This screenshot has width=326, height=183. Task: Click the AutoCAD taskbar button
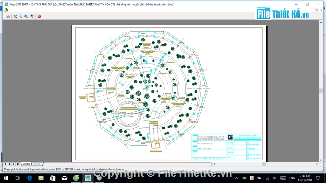(x=88, y=178)
